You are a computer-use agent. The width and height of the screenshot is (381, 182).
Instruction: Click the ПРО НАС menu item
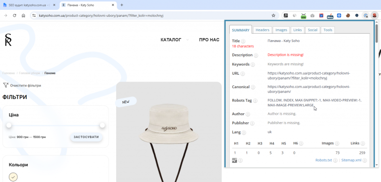[209, 40]
